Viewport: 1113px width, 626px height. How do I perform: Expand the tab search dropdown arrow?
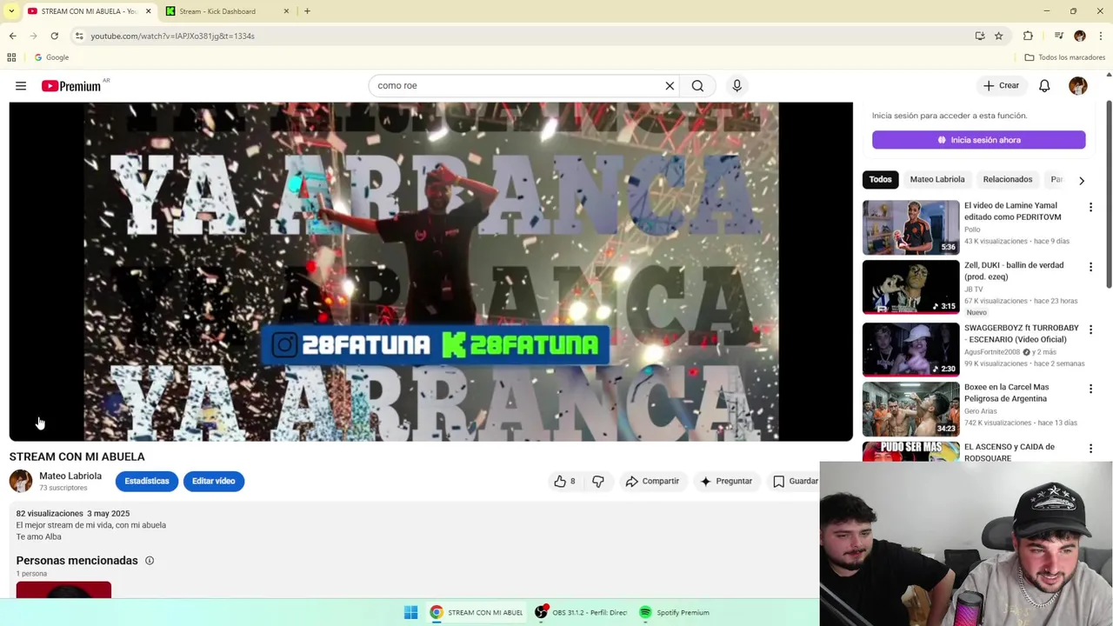(11, 11)
